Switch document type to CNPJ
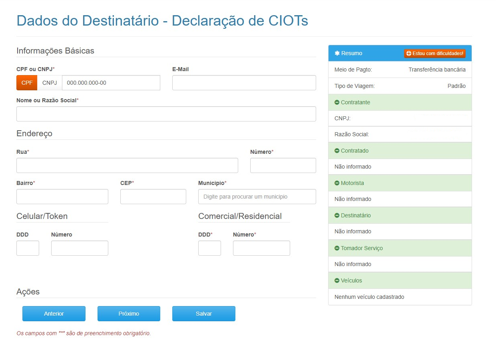The width and height of the screenshot is (496, 342). pos(50,83)
